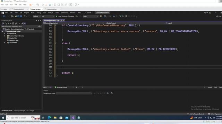Click the Windows taskbar search box

[23, 118]
